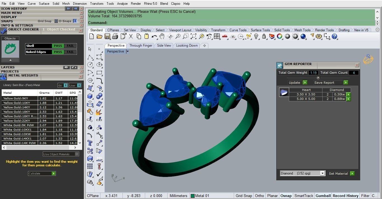Click the Print icon
Screen dimensions: 382x199
point(115,36)
